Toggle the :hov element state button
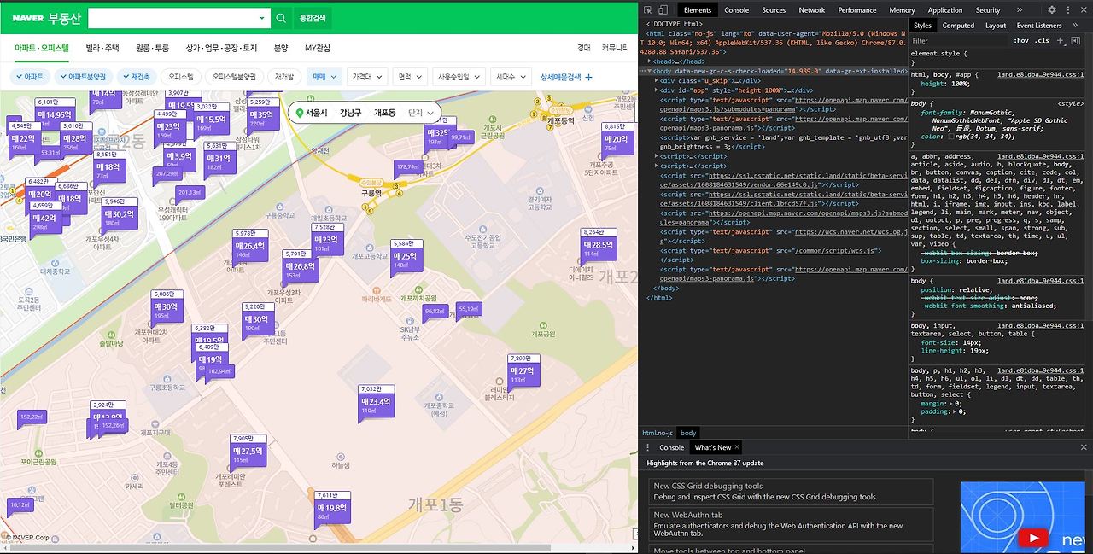This screenshot has height=554, width=1093. pyautogui.click(x=1021, y=40)
